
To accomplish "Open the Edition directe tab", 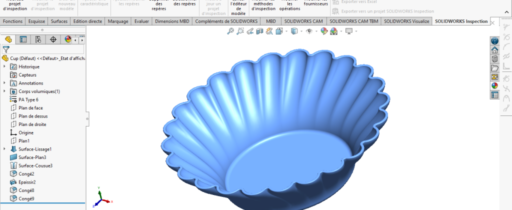I will tap(88, 21).
